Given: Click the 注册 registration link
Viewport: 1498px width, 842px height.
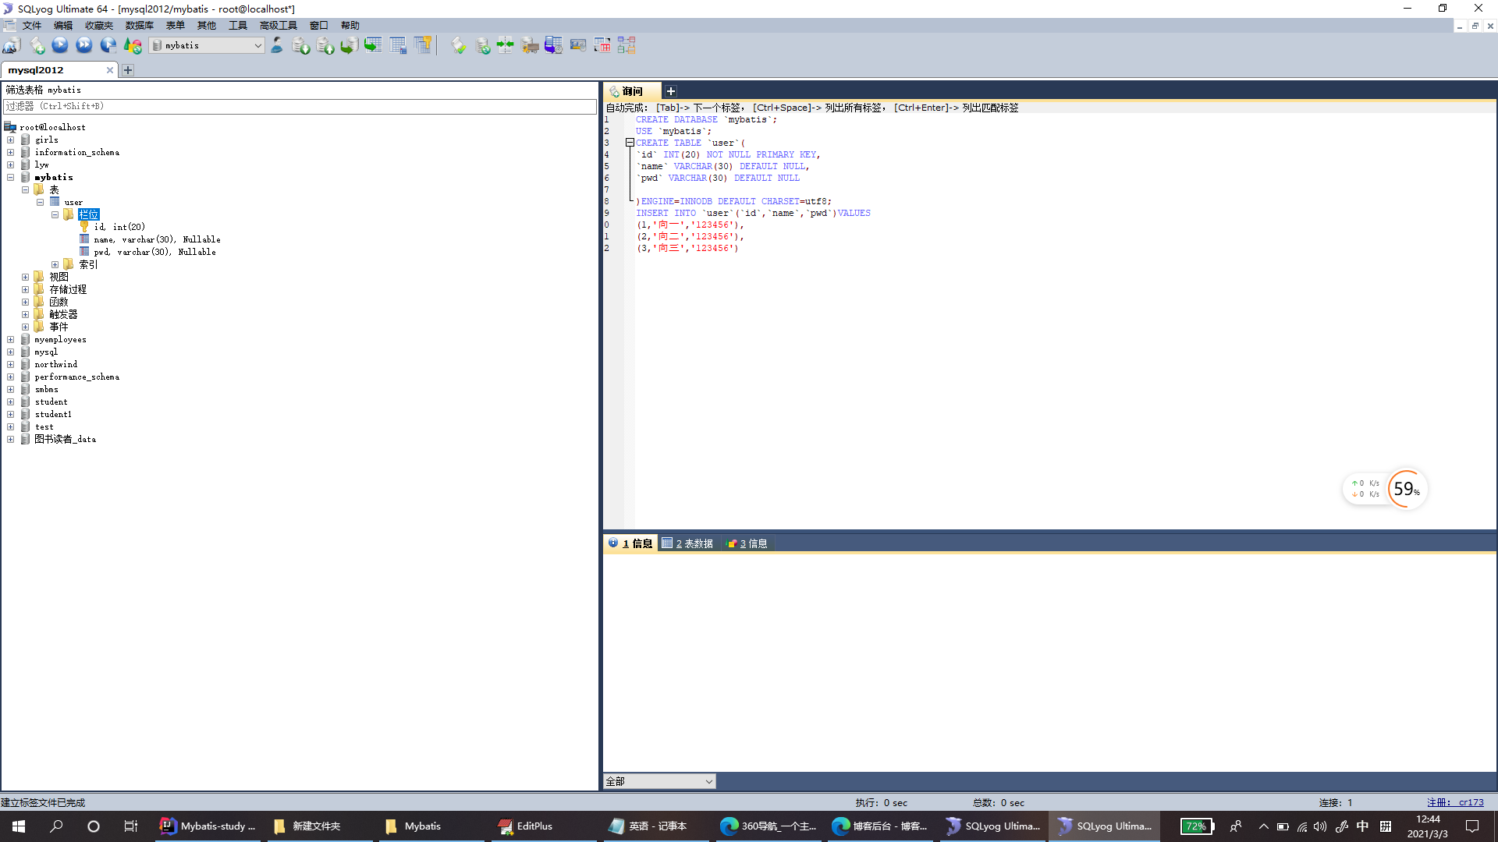Looking at the screenshot, I should [1455, 802].
